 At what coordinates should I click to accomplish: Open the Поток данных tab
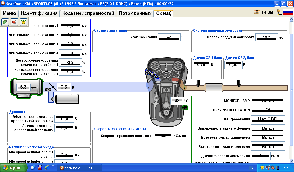click(x=135, y=13)
